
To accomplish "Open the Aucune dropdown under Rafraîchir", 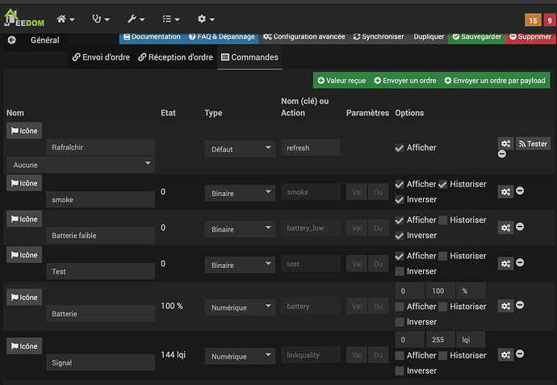I will [x=81, y=165].
